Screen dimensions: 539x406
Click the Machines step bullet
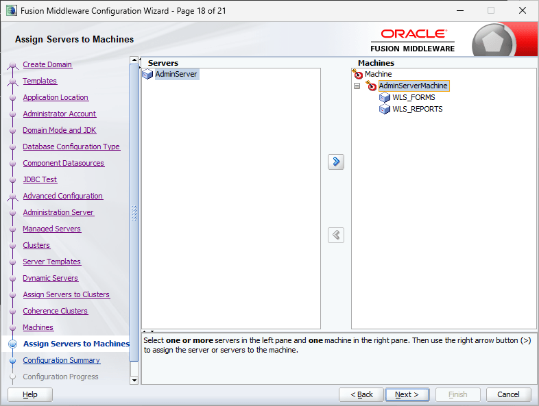13,328
